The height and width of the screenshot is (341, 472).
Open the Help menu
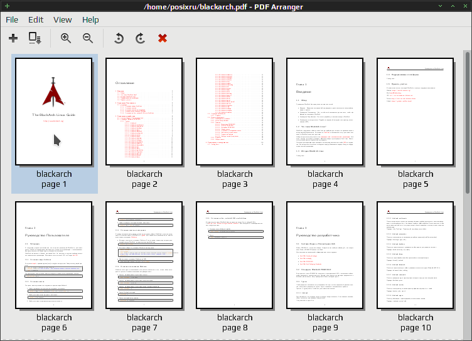[90, 20]
